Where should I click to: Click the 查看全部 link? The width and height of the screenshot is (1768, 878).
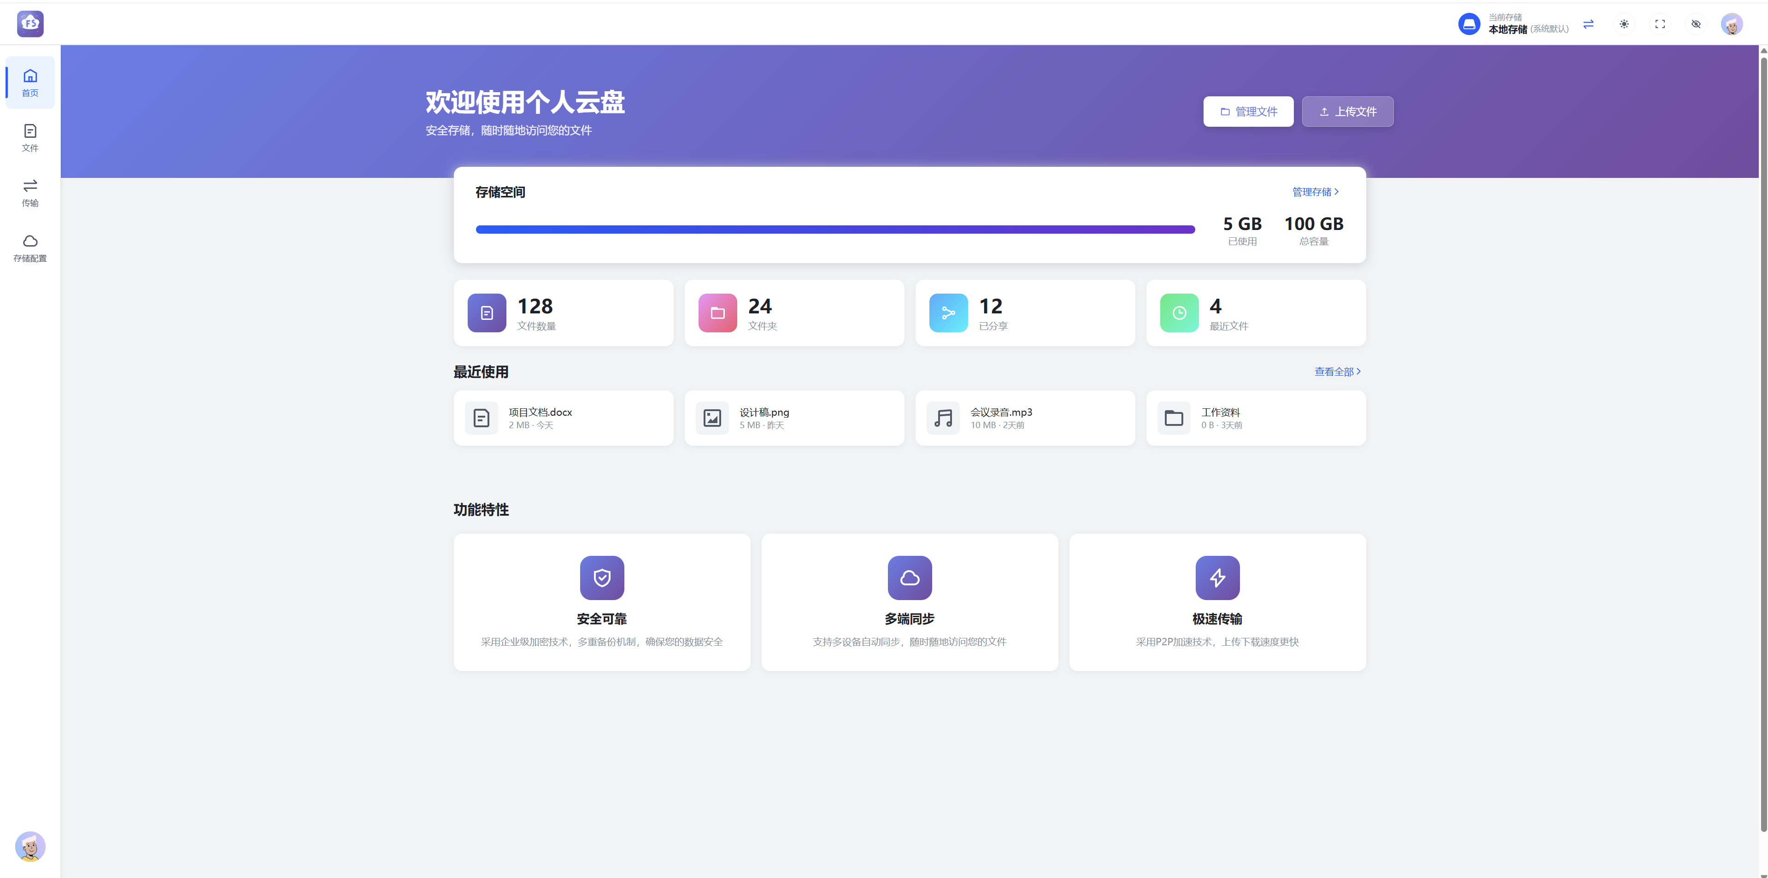tap(1337, 371)
